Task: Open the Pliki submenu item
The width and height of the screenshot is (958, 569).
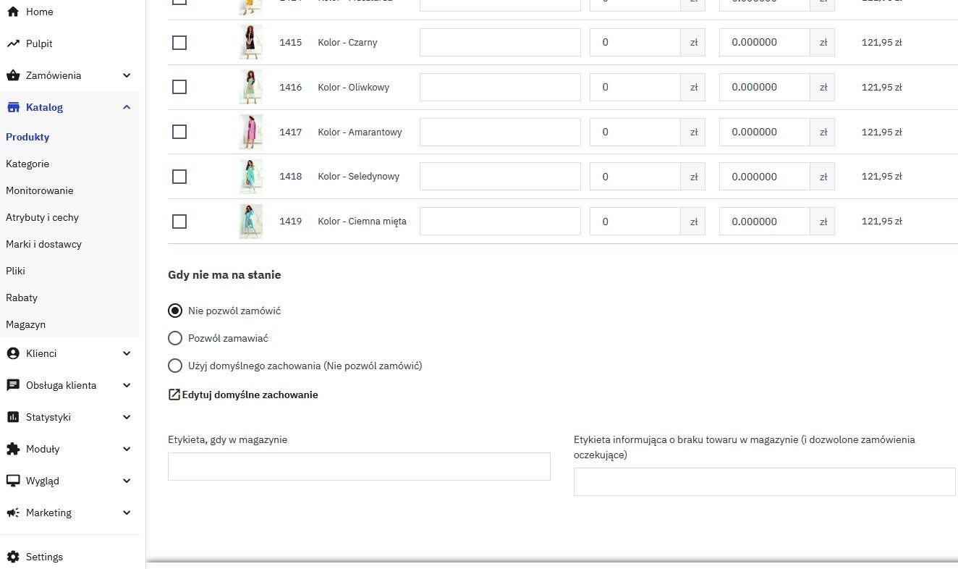Action: [x=15, y=271]
